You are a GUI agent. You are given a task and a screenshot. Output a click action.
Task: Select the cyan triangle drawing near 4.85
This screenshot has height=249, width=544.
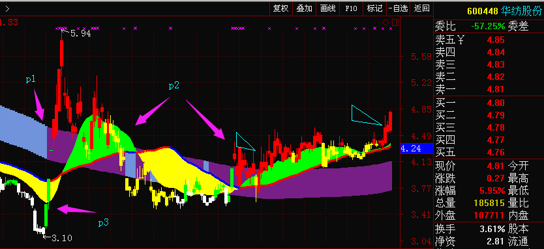tap(366, 115)
